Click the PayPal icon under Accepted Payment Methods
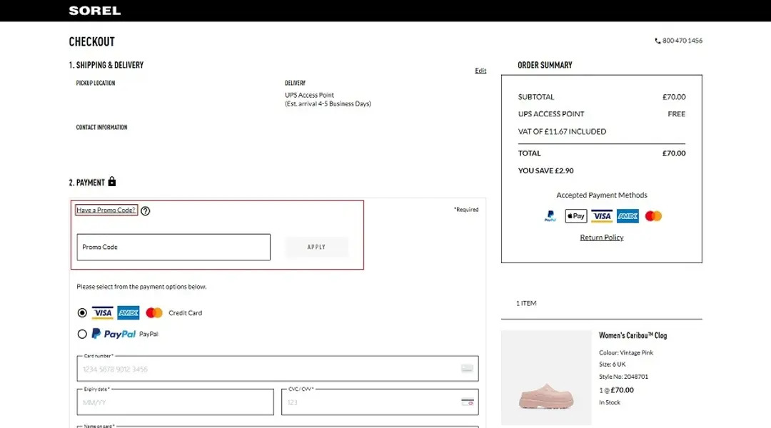 [550, 216]
